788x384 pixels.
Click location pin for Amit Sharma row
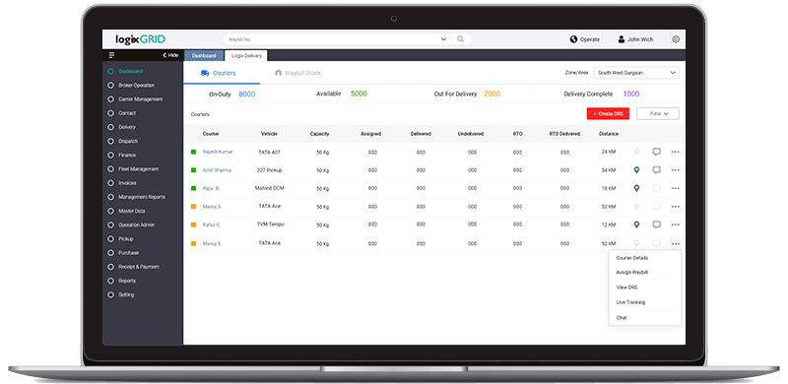click(x=636, y=170)
